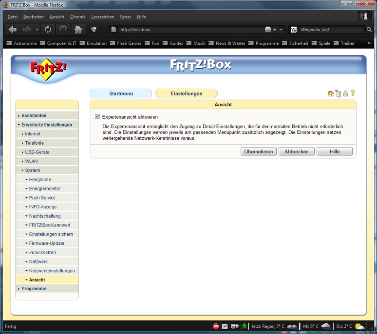Expand the USB-Geräte sidebar entry
Viewport: 377px width, 334px height.
click(x=47, y=152)
